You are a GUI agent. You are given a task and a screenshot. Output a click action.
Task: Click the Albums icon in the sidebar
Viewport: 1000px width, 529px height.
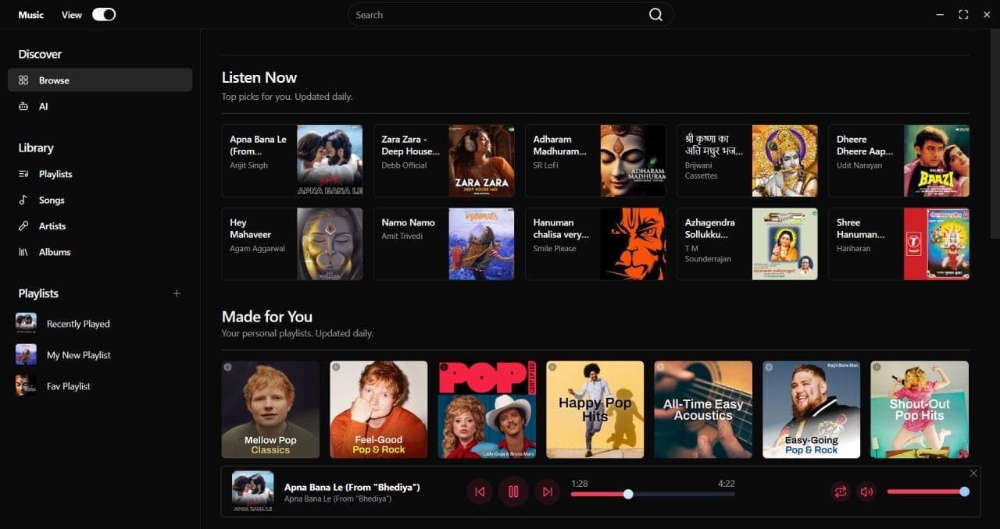pos(24,251)
